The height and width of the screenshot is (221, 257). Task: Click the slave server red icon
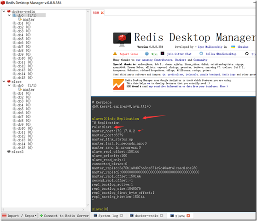9,81
